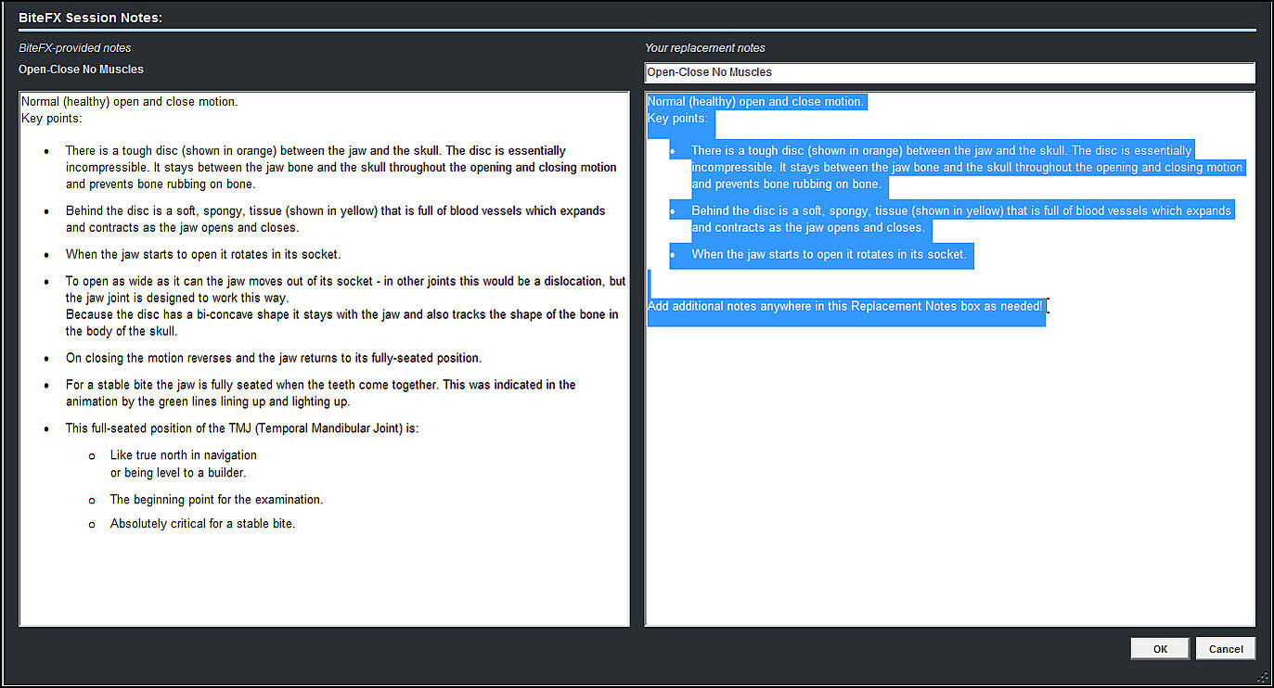Click 'Normal (healthy) open and close motion.' in replacement notes

[x=755, y=101]
